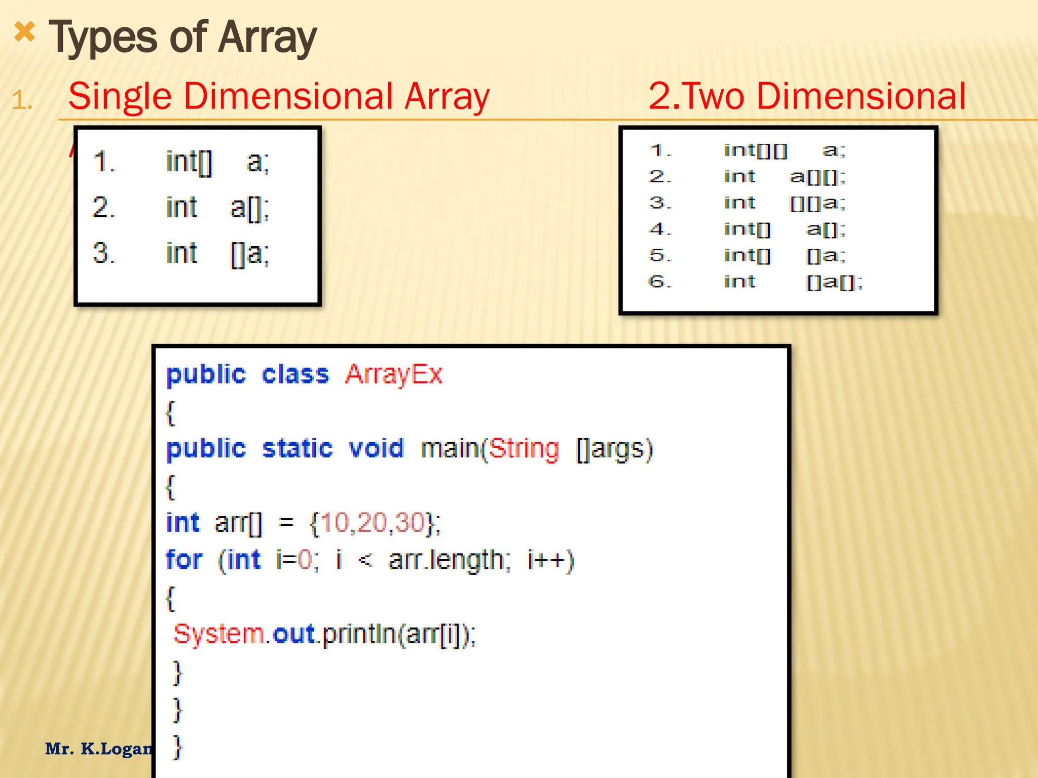The height and width of the screenshot is (778, 1038).
Task: Click 'int []a[];' in two-dimensional box
Action: [x=793, y=282]
